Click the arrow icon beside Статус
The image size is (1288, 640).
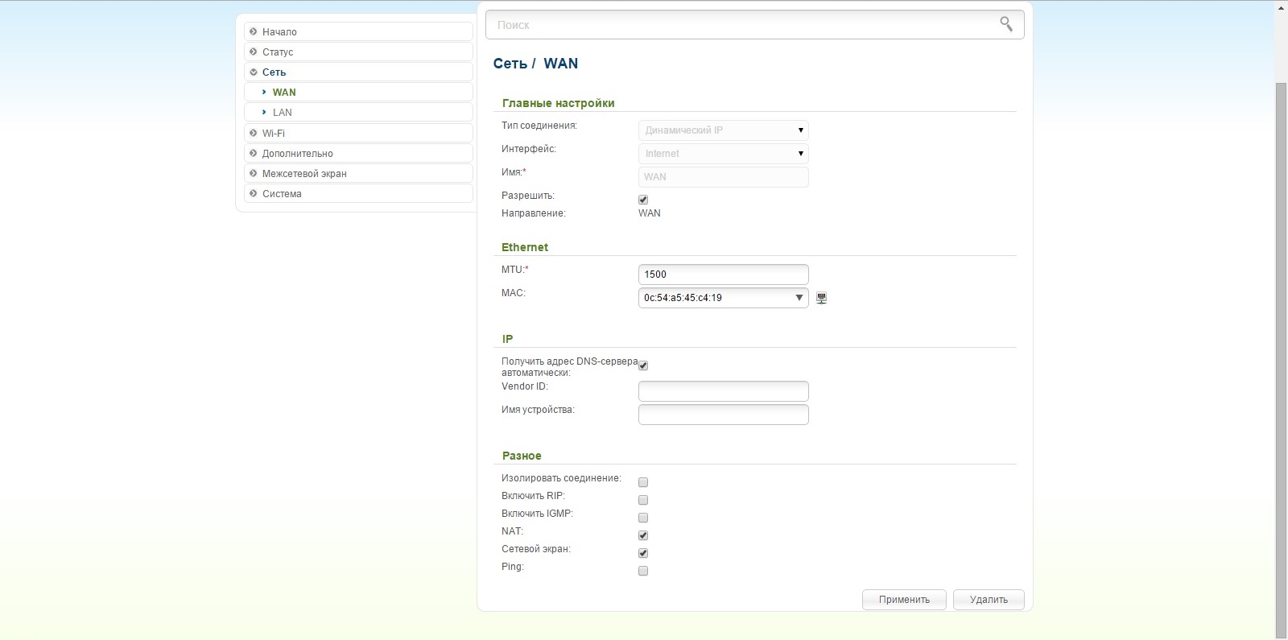coord(254,52)
